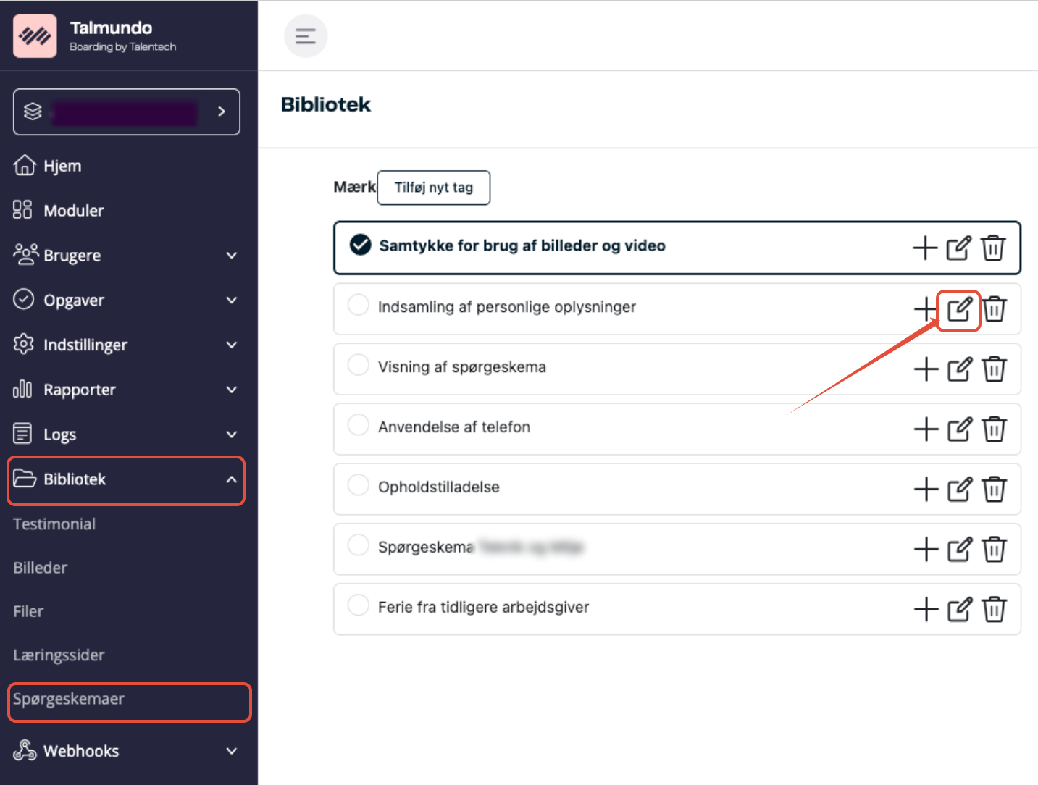Open edit for 'Samtykke for brug af billeder'
The height and width of the screenshot is (785, 1038).
[958, 248]
